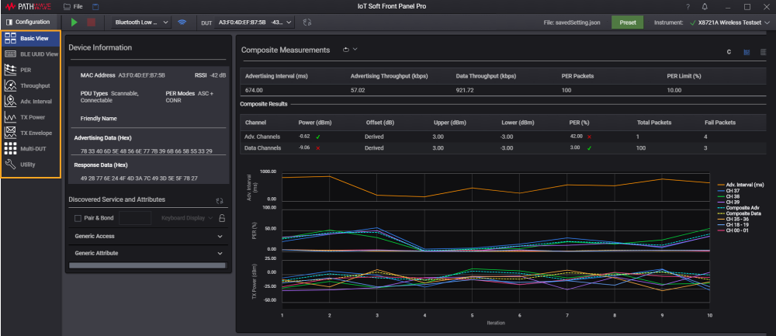Click the PER Limit value 10.00
776x336 pixels.
coord(674,91)
